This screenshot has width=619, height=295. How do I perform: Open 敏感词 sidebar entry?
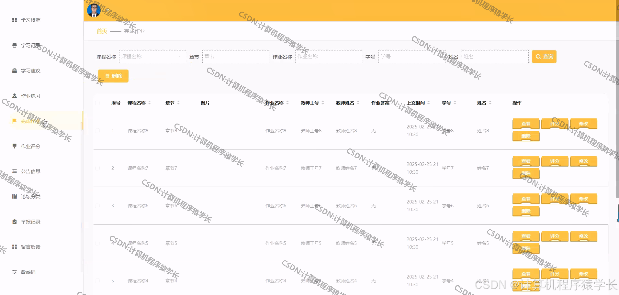(28, 272)
